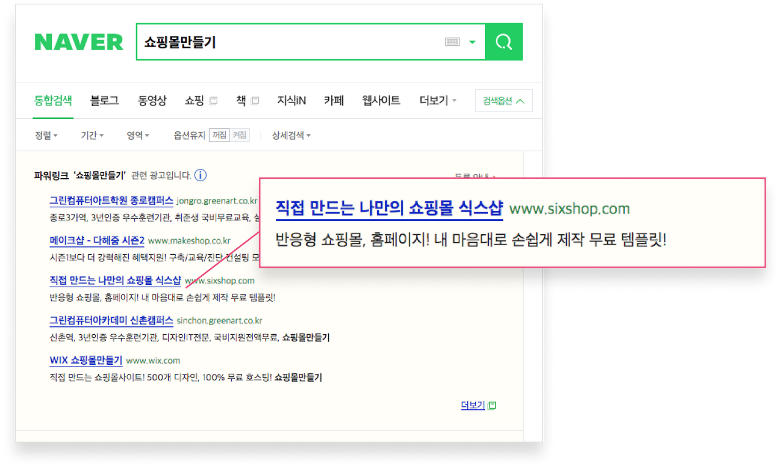Switch to the 카페 tab
Viewport: 781px width, 469px height.
tap(334, 101)
